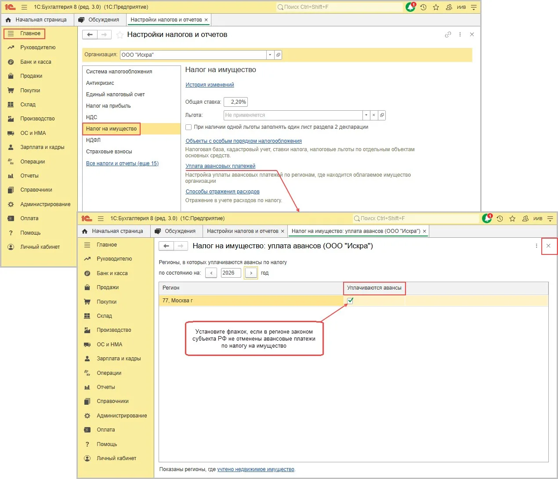This screenshot has height=479, width=558.
Task: Open window settings icon in top title bar
Action: coord(473,7)
